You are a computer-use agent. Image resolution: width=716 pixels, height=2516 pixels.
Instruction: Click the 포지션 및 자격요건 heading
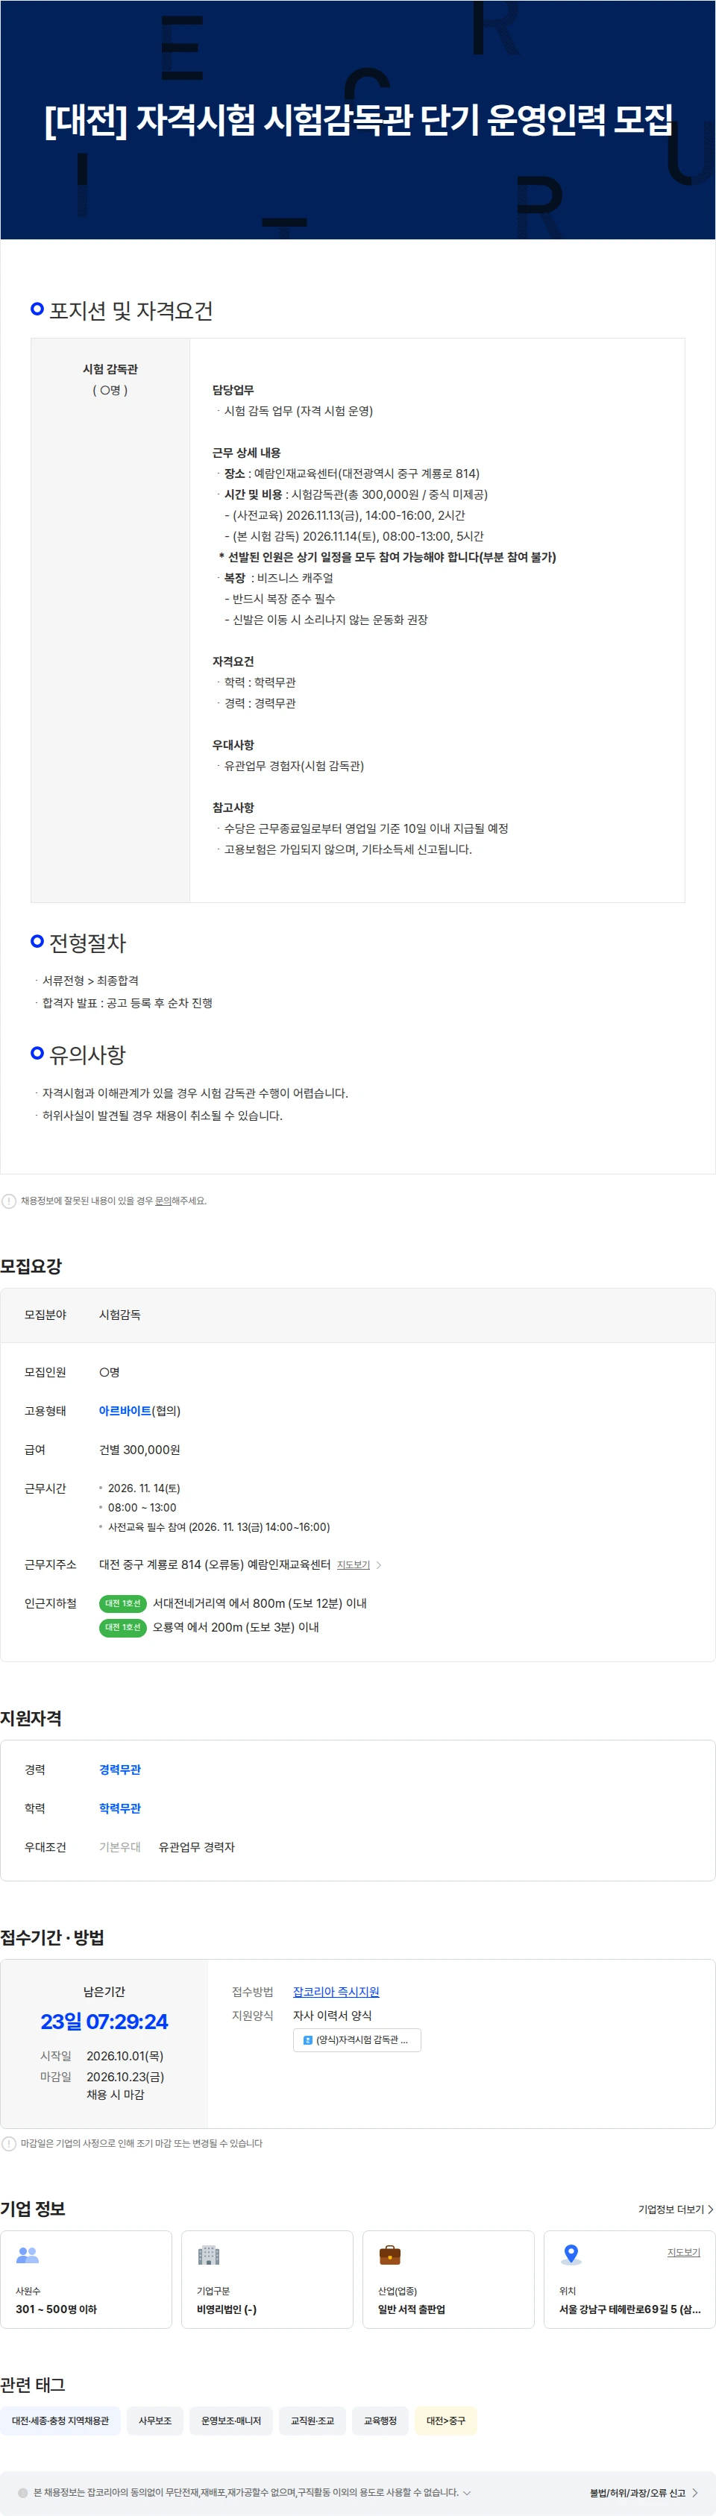click(131, 311)
